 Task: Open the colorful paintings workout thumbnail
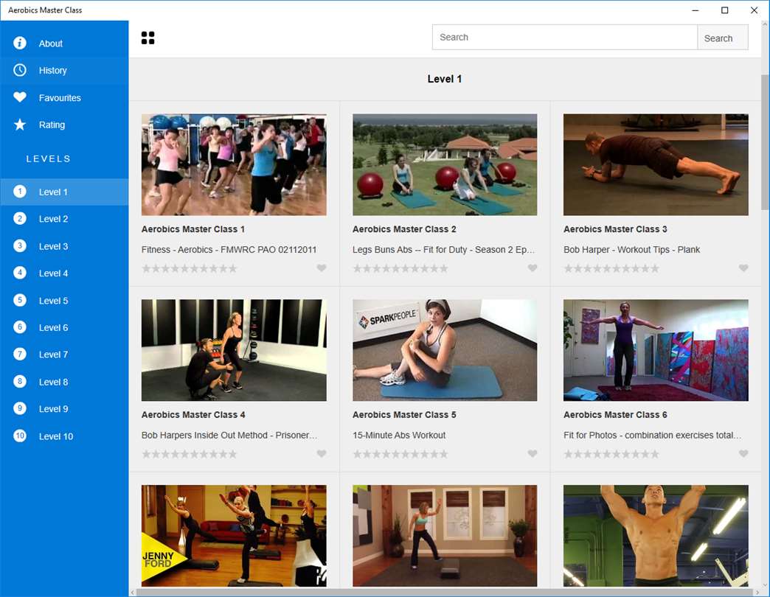[656, 350]
